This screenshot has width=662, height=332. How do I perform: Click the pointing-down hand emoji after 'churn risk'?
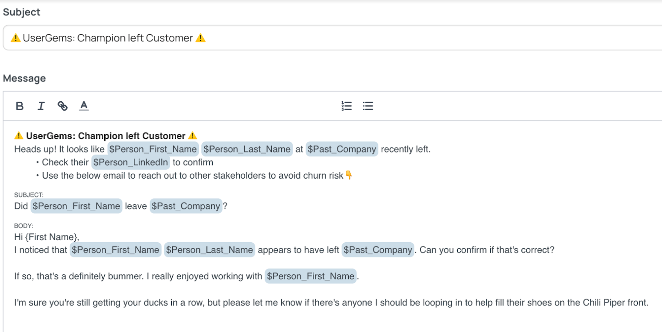click(349, 175)
